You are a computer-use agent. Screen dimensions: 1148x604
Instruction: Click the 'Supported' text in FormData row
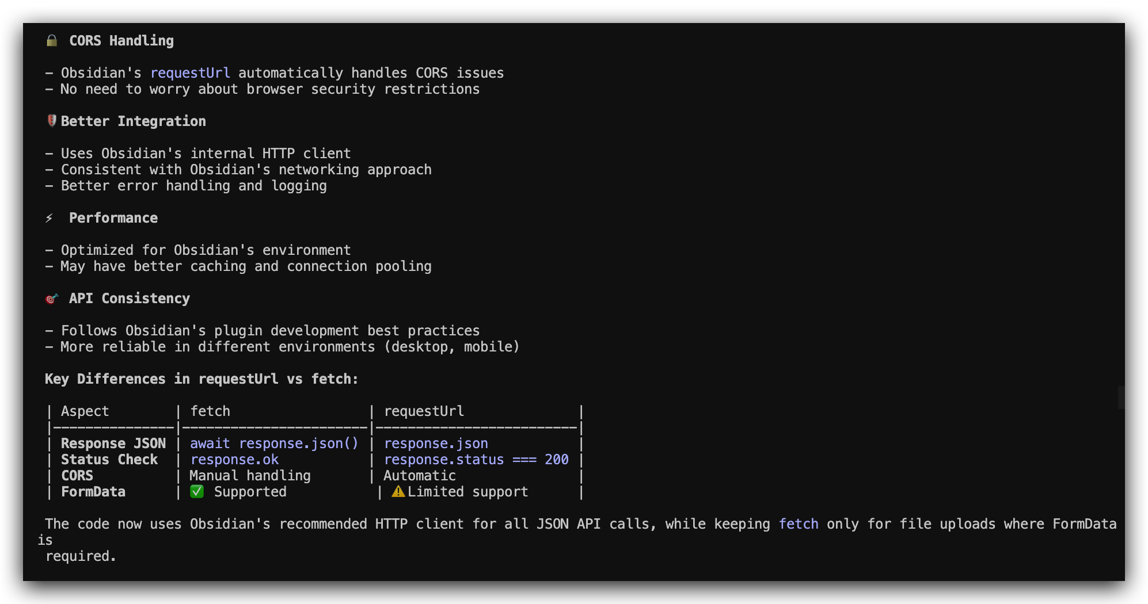tap(250, 492)
